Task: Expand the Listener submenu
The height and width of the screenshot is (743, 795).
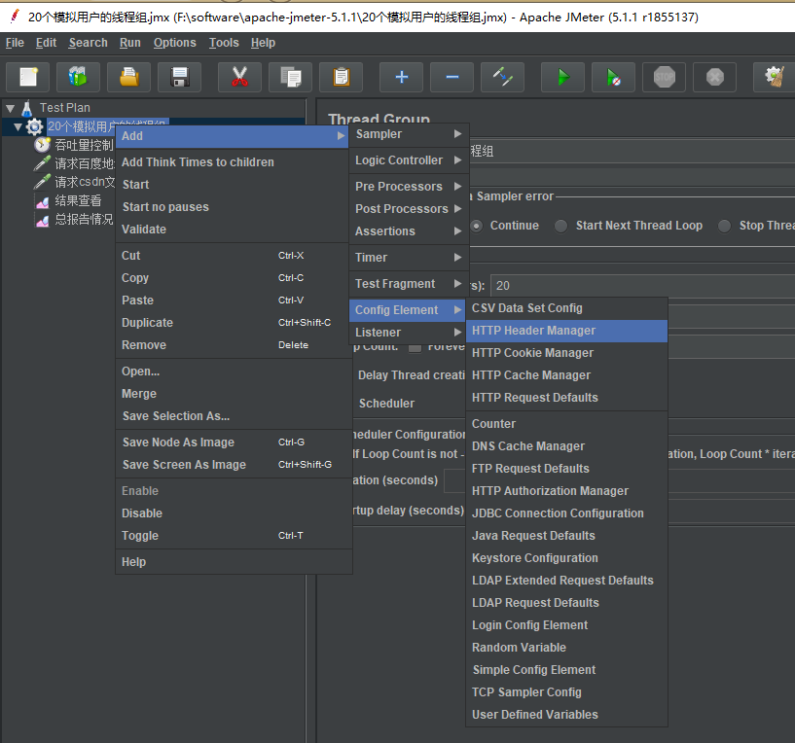Action: [x=409, y=333]
